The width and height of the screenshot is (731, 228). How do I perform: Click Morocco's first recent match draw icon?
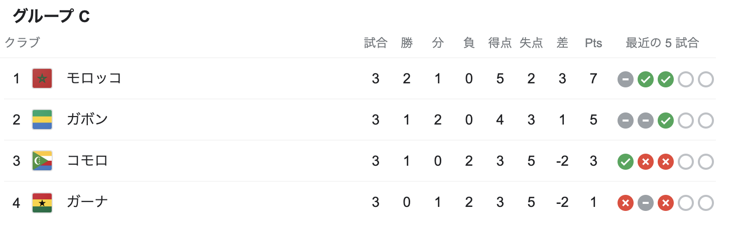pyautogui.click(x=626, y=79)
